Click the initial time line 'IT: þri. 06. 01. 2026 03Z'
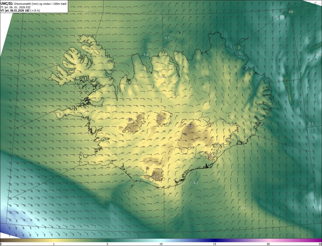The image size is (322, 246). pos(16,7)
